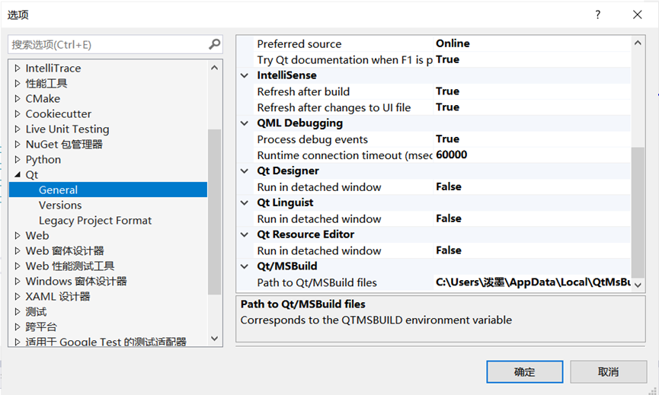Expand the 性能工具 tree node
659x395 pixels.
click(18, 83)
